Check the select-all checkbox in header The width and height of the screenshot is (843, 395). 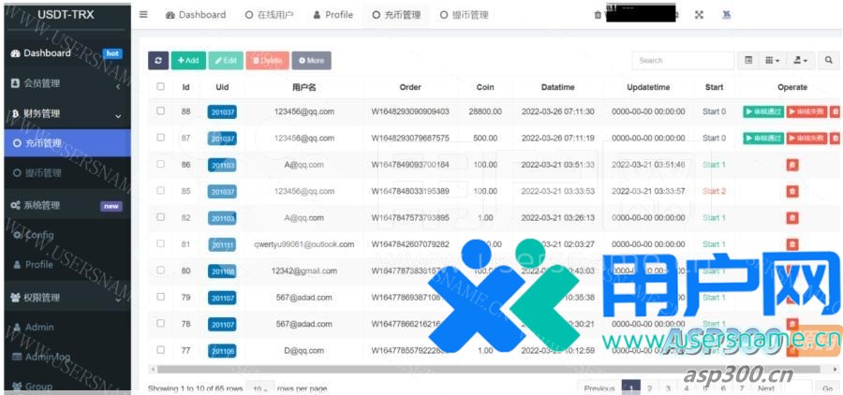point(161,87)
